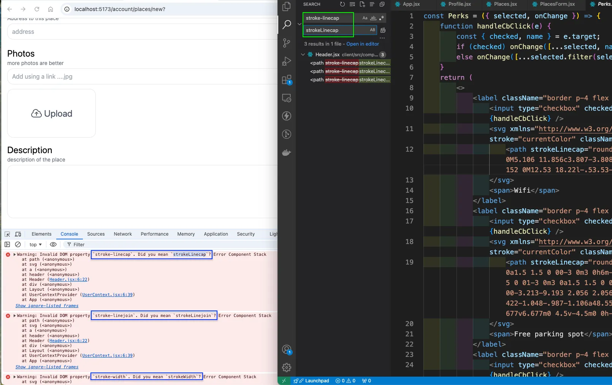Viewport: 612px width, 385px height.
Task: Open the Thunder Client lightning icon
Action: pyautogui.click(x=287, y=116)
